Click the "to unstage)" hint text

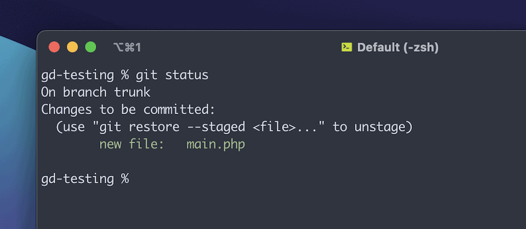(x=373, y=127)
